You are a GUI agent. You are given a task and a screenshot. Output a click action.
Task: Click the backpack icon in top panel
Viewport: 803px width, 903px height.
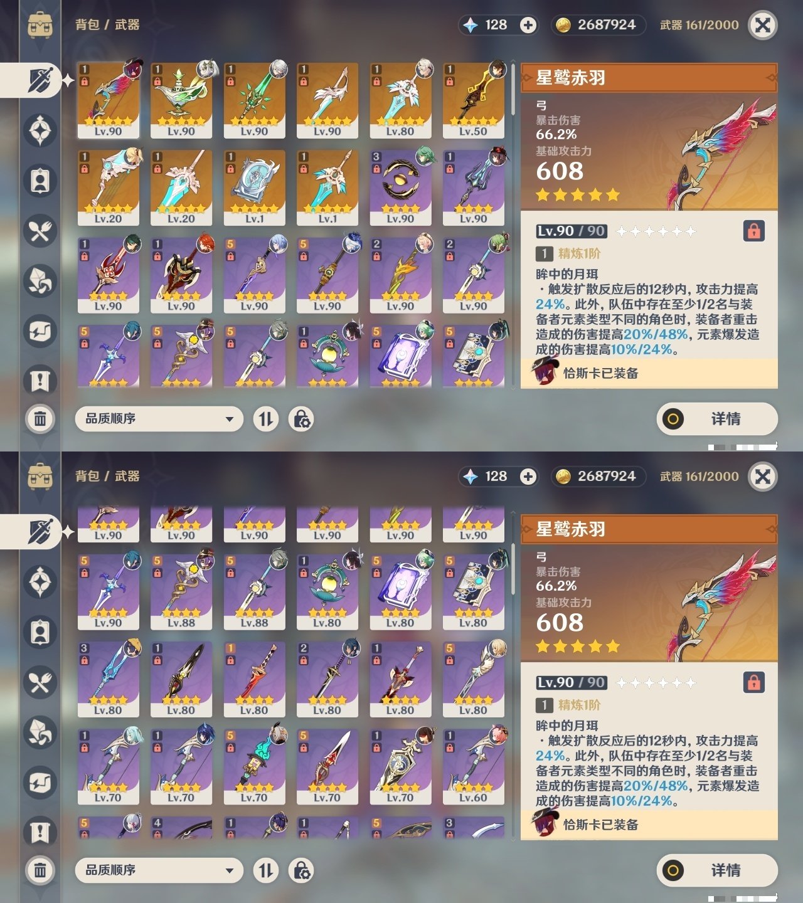pyautogui.click(x=40, y=25)
